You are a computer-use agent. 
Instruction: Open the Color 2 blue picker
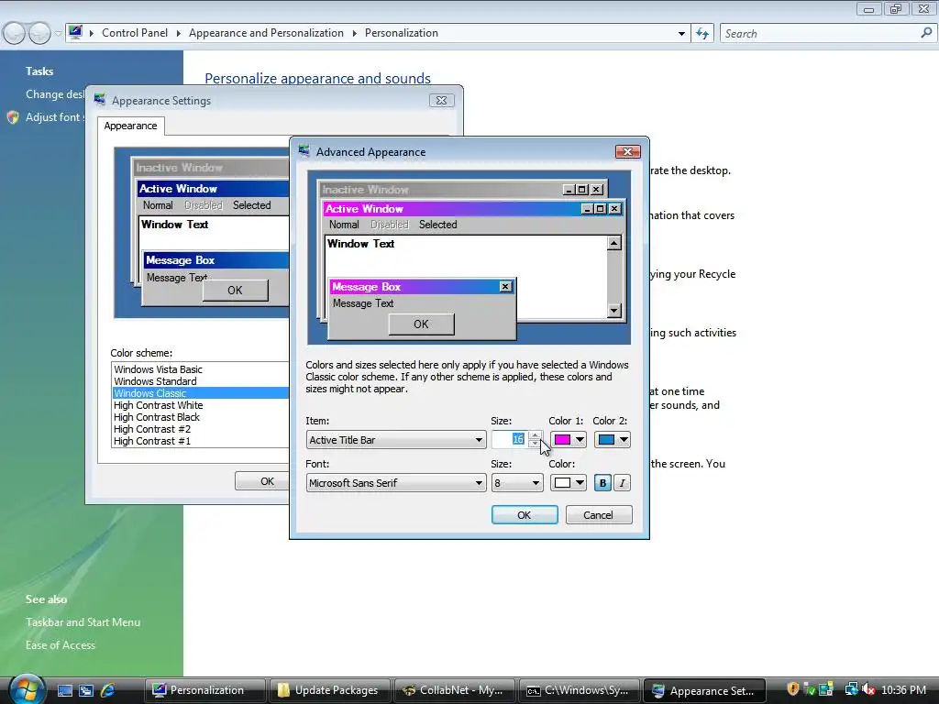(x=612, y=440)
